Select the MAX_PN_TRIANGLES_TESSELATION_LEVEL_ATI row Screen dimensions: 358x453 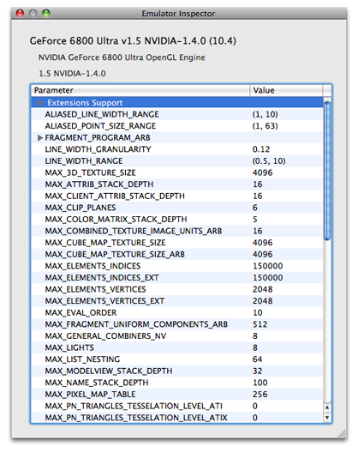pos(177,406)
